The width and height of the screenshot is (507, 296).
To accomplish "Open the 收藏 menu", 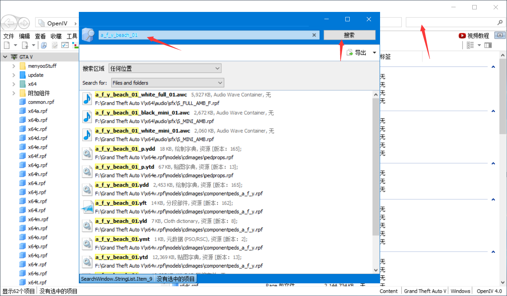I will (56, 36).
